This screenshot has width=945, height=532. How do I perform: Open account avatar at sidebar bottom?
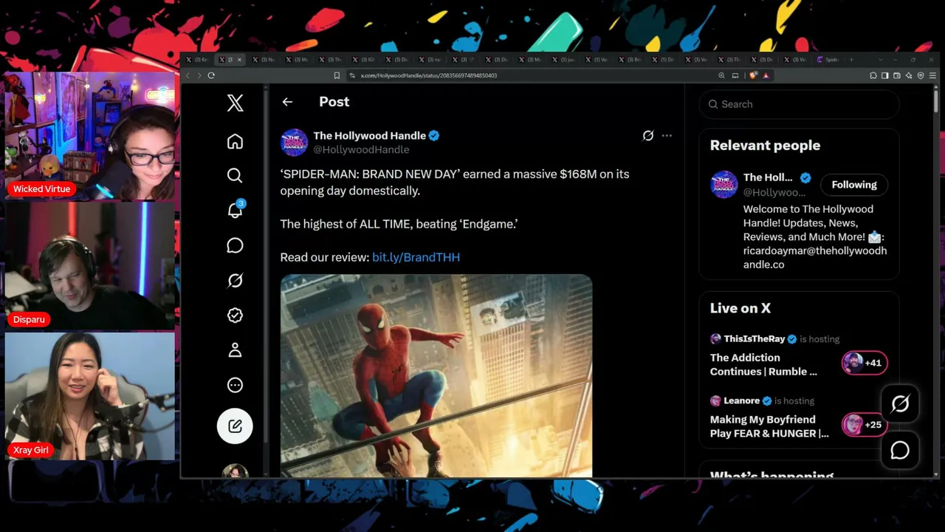click(235, 471)
